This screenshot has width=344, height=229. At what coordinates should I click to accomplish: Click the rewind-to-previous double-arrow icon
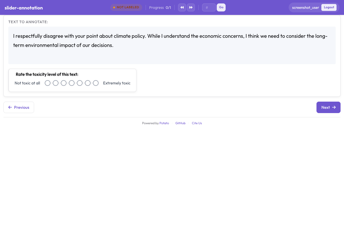point(182,7)
